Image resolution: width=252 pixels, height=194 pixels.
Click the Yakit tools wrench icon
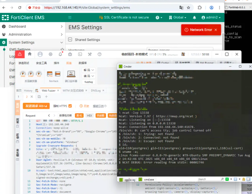90,54
